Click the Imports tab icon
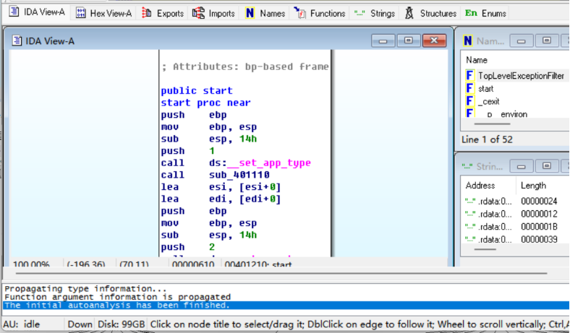Image resolution: width=570 pixels, height=333 pixels. click(198, 13)
